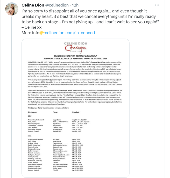This screenshot has height=178, width=170.
Task: Click the 'Show Date' column header
Action: pos(76,113)
